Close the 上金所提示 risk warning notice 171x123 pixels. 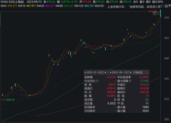pyautogui.click(x=163, y=6)
